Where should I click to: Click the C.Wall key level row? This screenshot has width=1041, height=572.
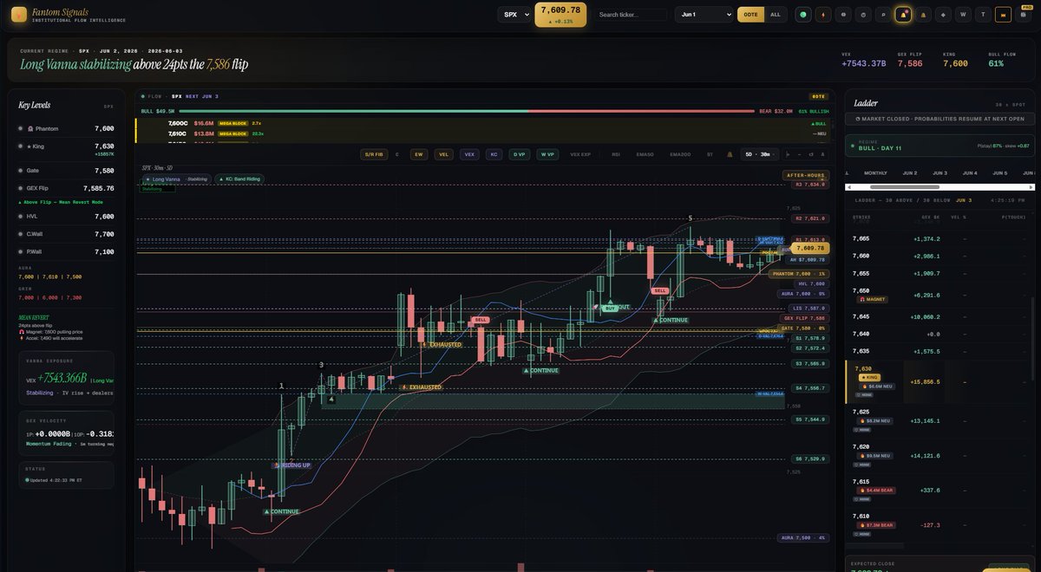point(66,234)
